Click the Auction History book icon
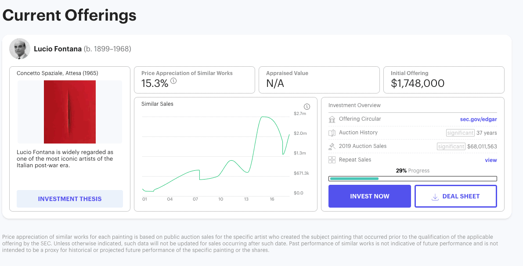523x266 pixels. click(332, 133)
